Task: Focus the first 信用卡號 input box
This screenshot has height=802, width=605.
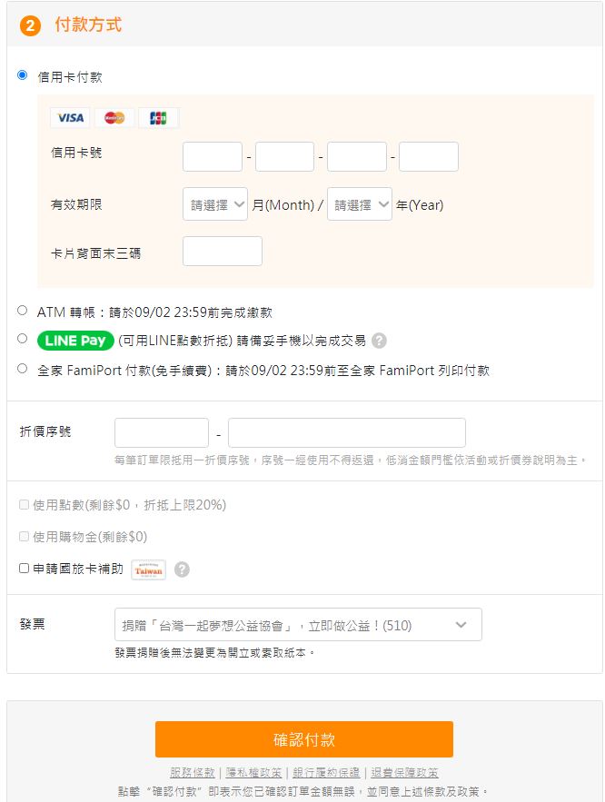Action: pyautogui.click(x=213, y=156)
